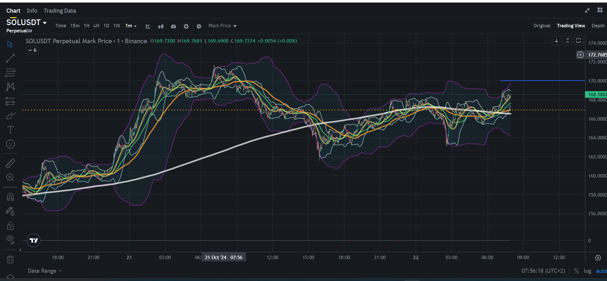Click the plus button beside 172.7685 price
The width and height of the screenshot is (607, 281).
point(580,55)
